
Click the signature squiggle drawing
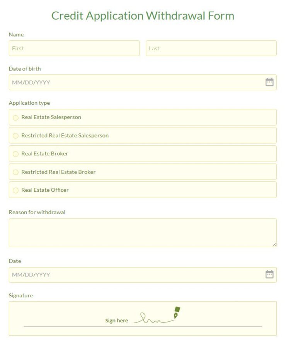153,318
